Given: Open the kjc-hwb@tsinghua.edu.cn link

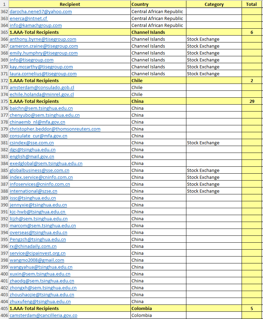Looking at the screenshot, I should 38,212.
